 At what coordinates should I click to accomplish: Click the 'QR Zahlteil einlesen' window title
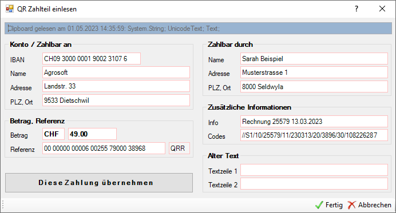click(47, 9)
